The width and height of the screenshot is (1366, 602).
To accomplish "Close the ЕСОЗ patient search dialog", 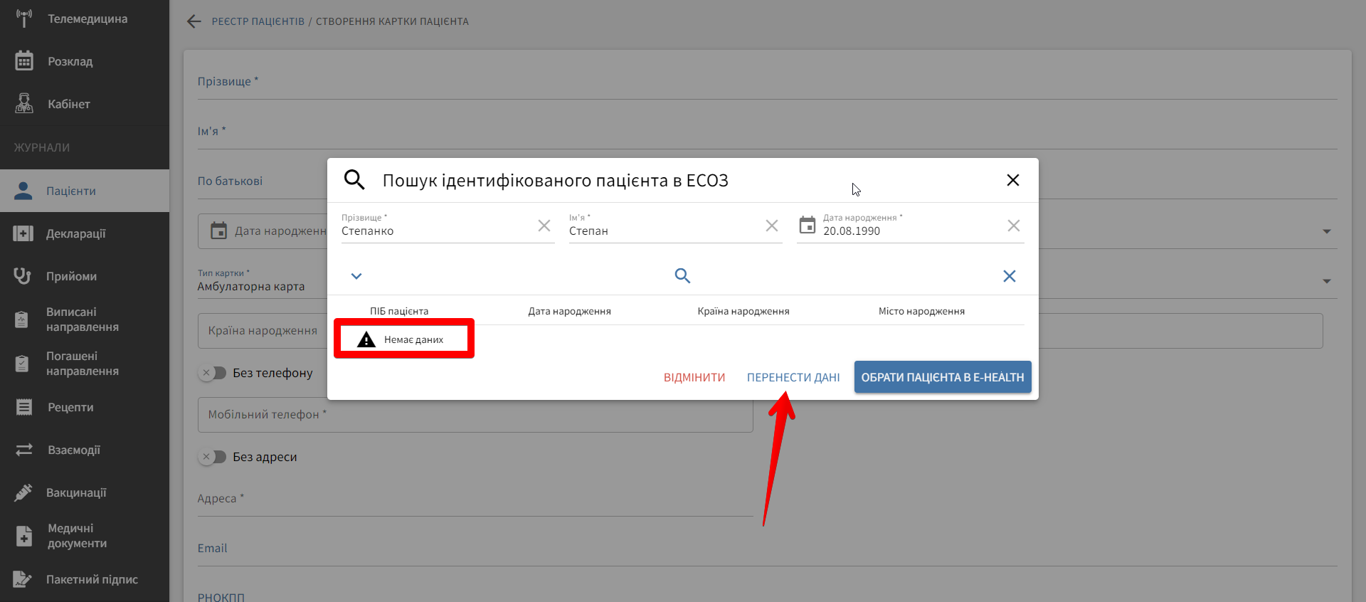I will (1013, 180).
